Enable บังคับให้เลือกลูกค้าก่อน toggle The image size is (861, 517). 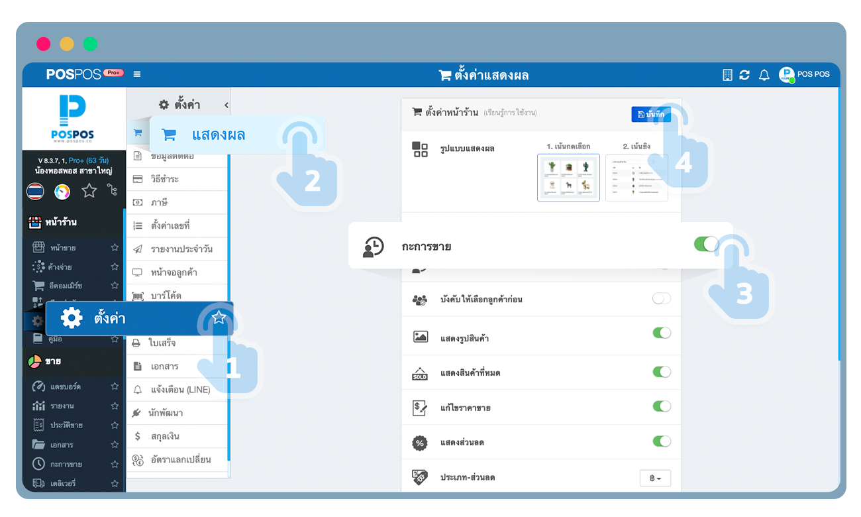(661, 298)
